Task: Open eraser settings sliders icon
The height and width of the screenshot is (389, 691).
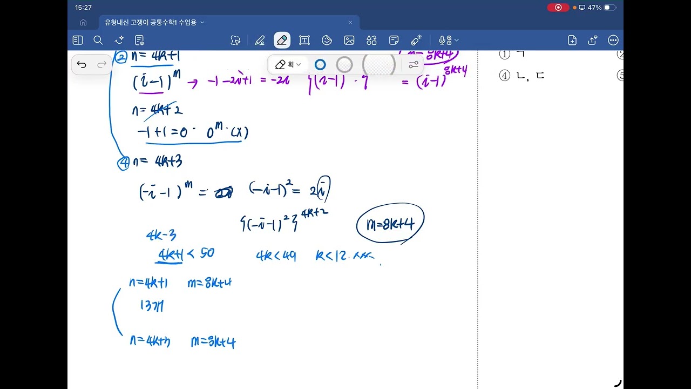Action: tap(414, 65)
